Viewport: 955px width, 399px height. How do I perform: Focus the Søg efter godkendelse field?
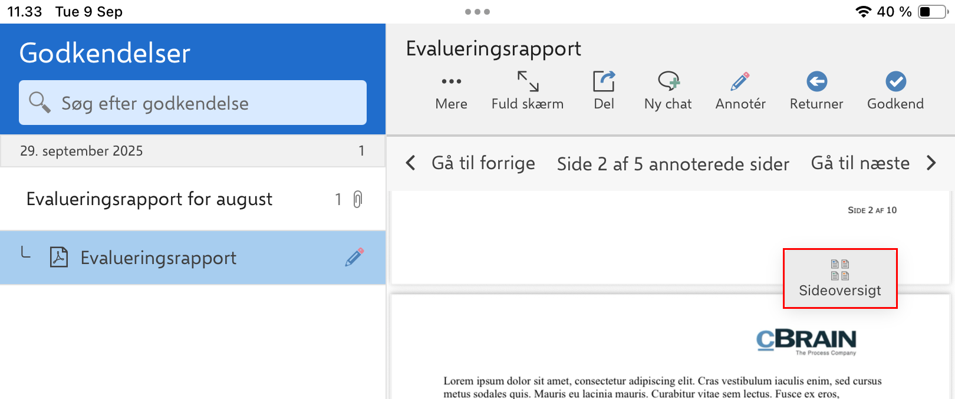point(193,103)
